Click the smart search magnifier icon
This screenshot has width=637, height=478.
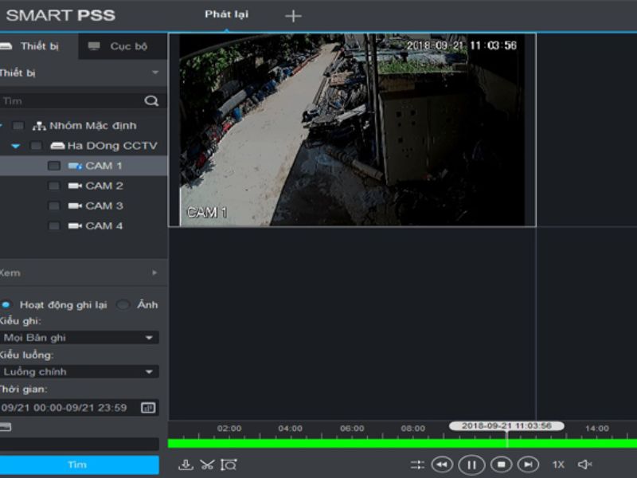[229, 464]
